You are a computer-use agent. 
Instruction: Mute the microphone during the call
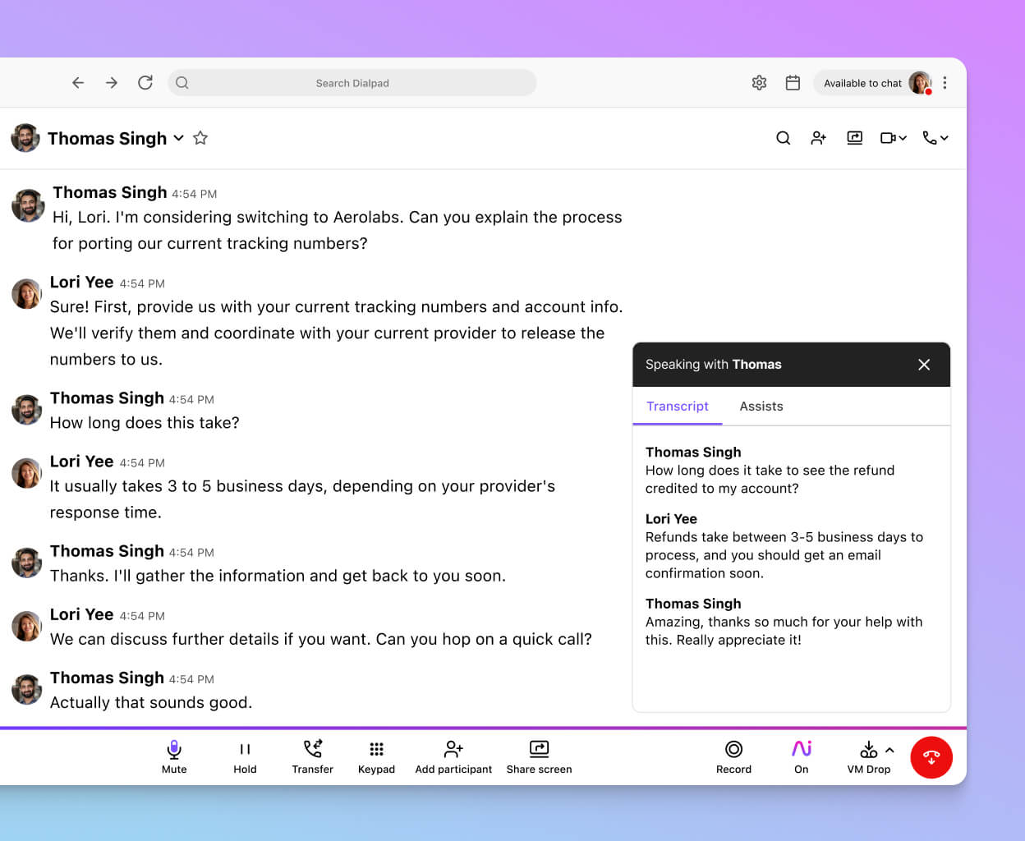point(173,756)
